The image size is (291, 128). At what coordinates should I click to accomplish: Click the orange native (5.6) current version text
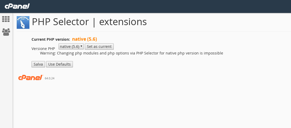(x=85, y=39)
